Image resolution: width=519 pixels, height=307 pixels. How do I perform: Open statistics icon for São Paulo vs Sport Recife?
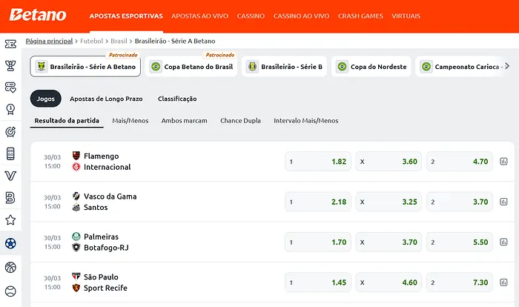point(503,283)
